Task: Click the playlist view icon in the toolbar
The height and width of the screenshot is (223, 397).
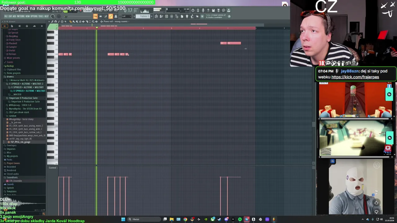Action: (156, 16)
